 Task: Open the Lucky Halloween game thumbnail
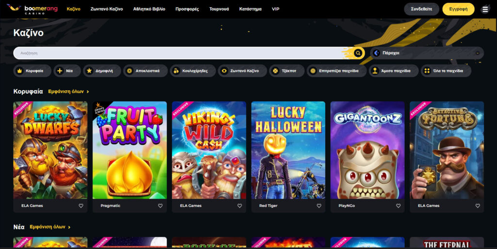288,150
